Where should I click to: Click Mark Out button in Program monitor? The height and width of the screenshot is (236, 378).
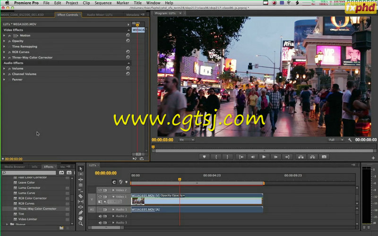click(227, 157)
